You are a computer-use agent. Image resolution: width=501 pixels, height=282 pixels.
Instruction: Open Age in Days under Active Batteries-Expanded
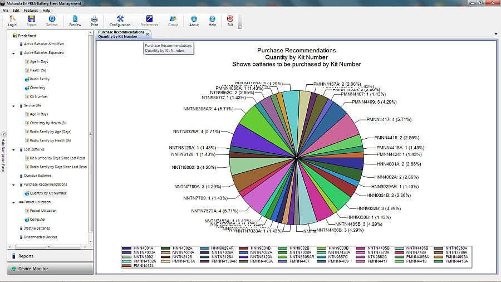[36, 62]
